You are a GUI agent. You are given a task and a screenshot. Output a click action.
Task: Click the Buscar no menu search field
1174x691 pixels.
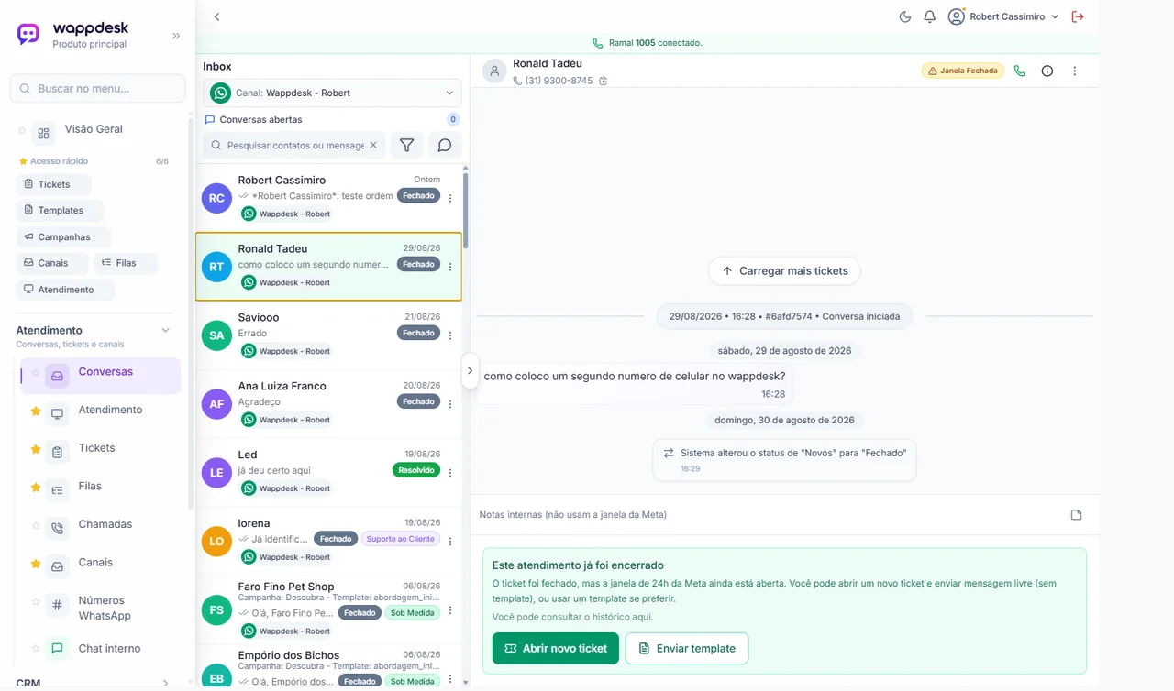click(x=98, y=89)
